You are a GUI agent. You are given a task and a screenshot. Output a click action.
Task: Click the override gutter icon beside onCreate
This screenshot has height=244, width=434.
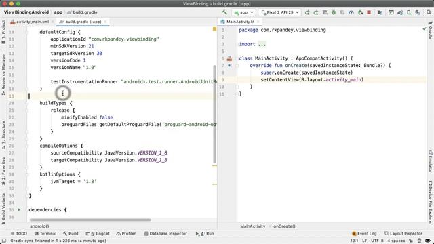[x=229, y=66]
